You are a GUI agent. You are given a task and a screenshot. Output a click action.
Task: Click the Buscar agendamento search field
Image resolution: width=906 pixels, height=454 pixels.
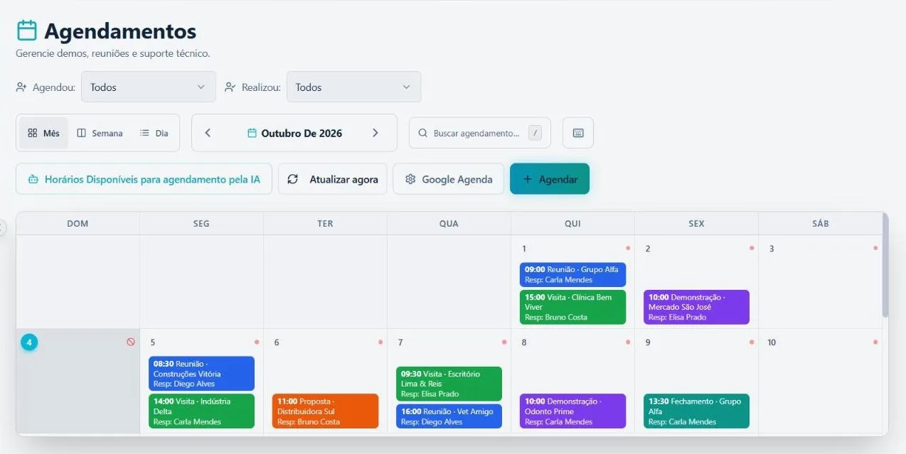point(480,133)
